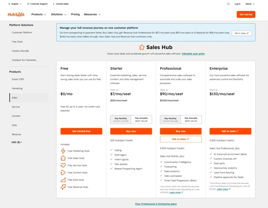
Task: Select Create a Bundle in the sidebar
Action: pos(20,51)
